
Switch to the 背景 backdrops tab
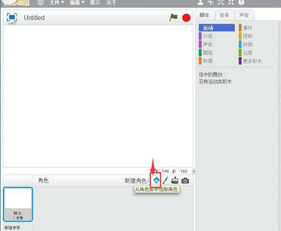pyautogui.click(x=225, y=15)
